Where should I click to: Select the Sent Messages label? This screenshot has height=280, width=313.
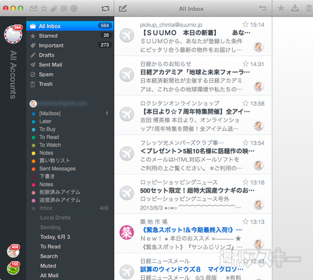pos(70,168)
